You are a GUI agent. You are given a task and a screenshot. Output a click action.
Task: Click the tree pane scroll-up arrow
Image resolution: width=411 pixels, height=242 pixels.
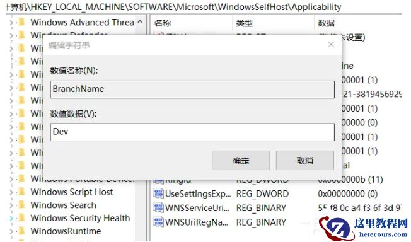coord(140,22)
